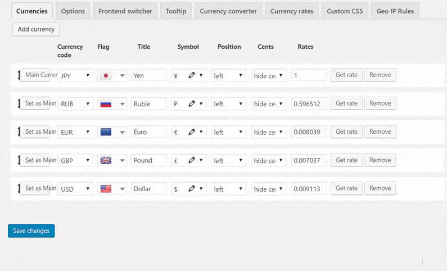Click the pencil icon beside Yen symbol
This screenshot has height=271, width=447.
point(192,75)
